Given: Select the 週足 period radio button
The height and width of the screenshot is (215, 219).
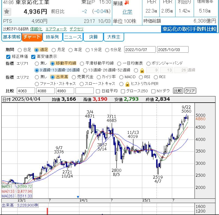Looking at the screenshot, I should tap(36, 50).
